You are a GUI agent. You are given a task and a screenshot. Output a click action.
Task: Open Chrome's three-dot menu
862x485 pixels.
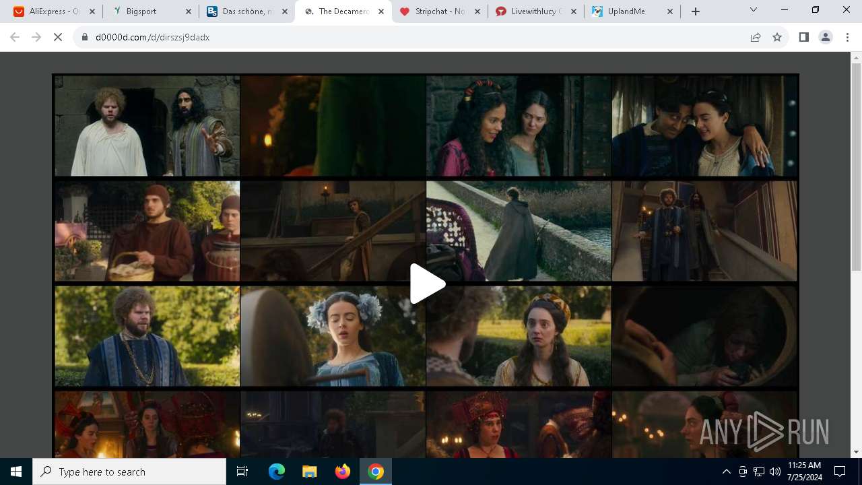847,37
